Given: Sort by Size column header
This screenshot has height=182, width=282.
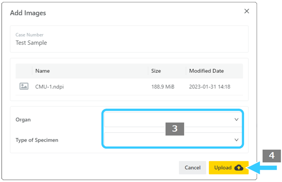Looking at the screenshot, I should pyautogui.click(x=156, y=71).
